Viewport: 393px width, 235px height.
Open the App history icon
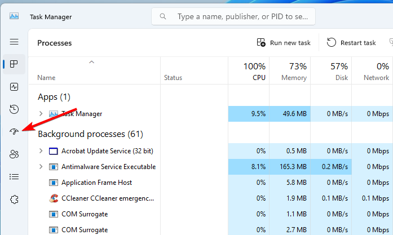click(14, 109)
